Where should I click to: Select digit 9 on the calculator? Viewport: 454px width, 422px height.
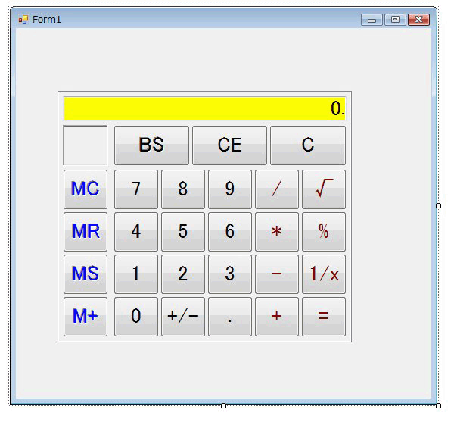tap(230, 189)
